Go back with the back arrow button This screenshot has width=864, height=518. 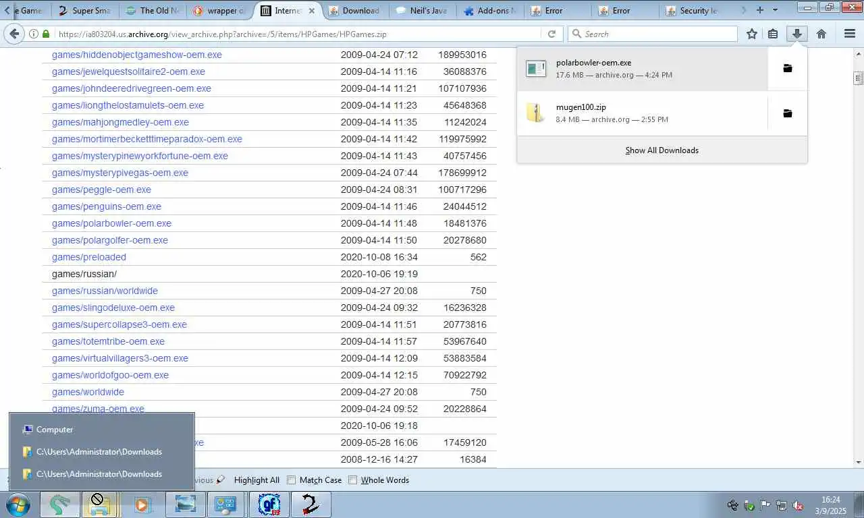click(x=14, y=34)
